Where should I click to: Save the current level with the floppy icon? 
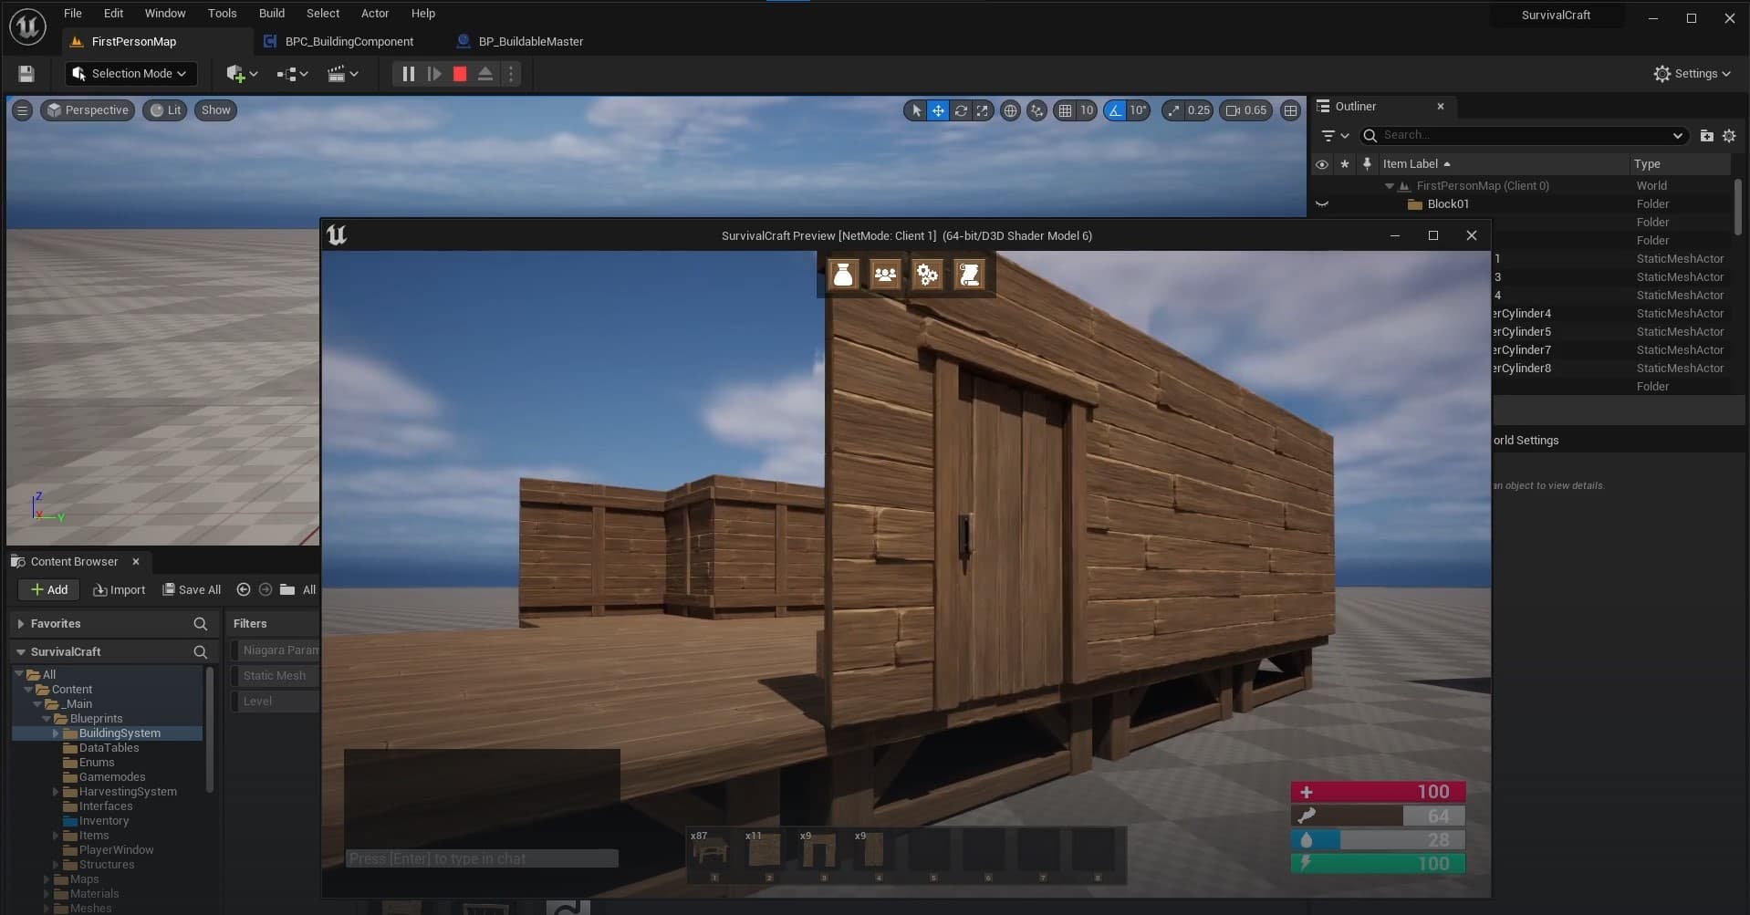point(26,74)
